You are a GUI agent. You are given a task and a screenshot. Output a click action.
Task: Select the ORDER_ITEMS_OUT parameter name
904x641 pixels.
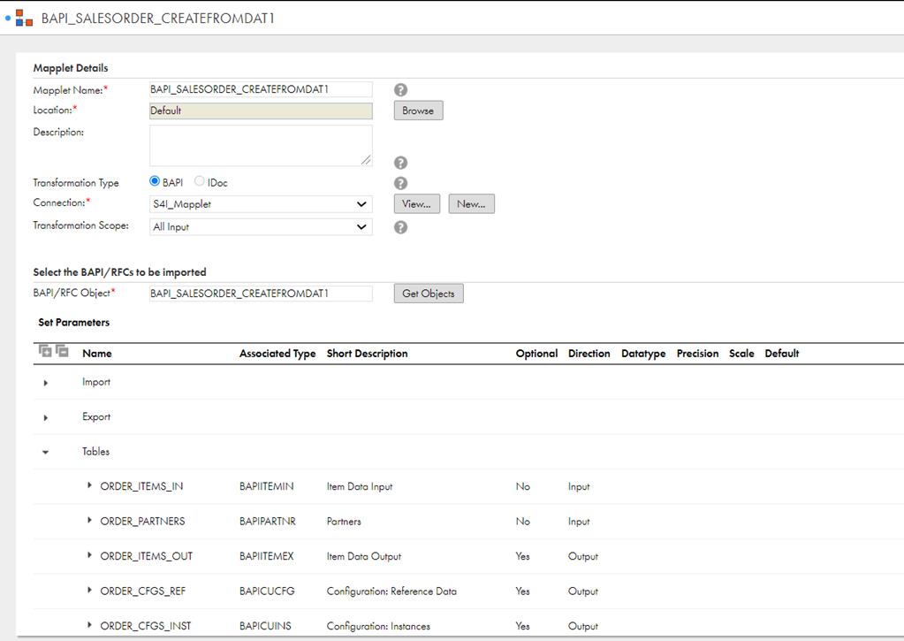[147, 556]
